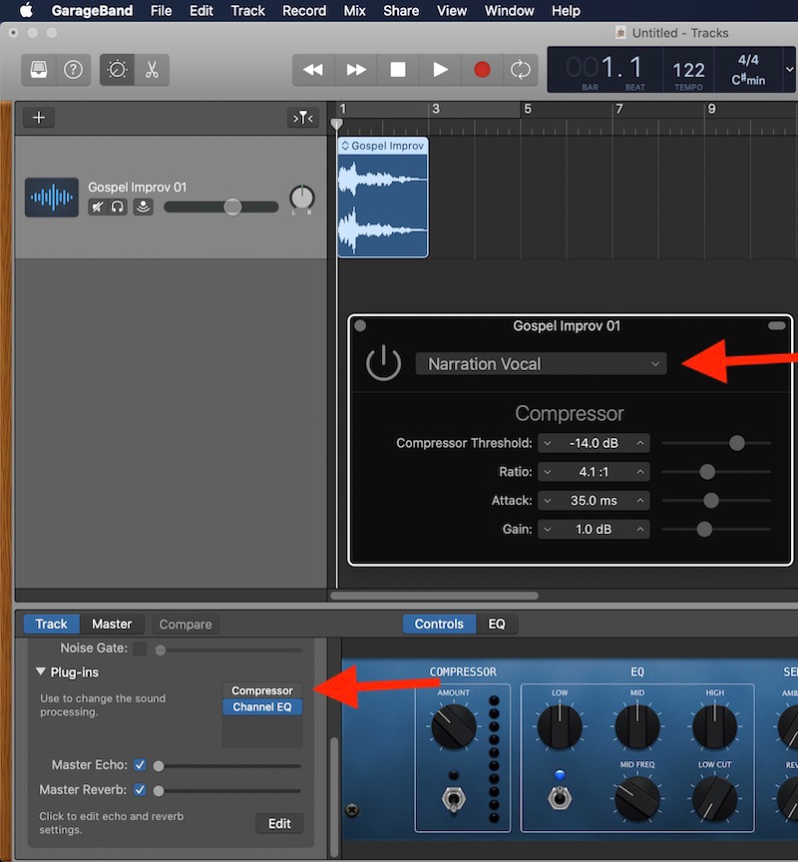The image size is (798, 862).
Task: Click the Compare button
Action: 186,625
